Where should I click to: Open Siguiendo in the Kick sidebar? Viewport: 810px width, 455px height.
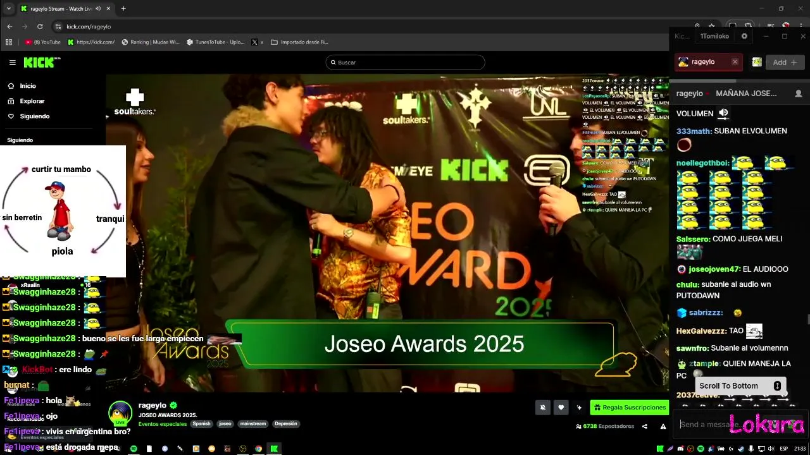click(x=34, y=116)
